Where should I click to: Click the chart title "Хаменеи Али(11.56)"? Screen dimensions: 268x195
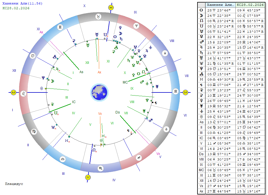[x=19, y=3]
